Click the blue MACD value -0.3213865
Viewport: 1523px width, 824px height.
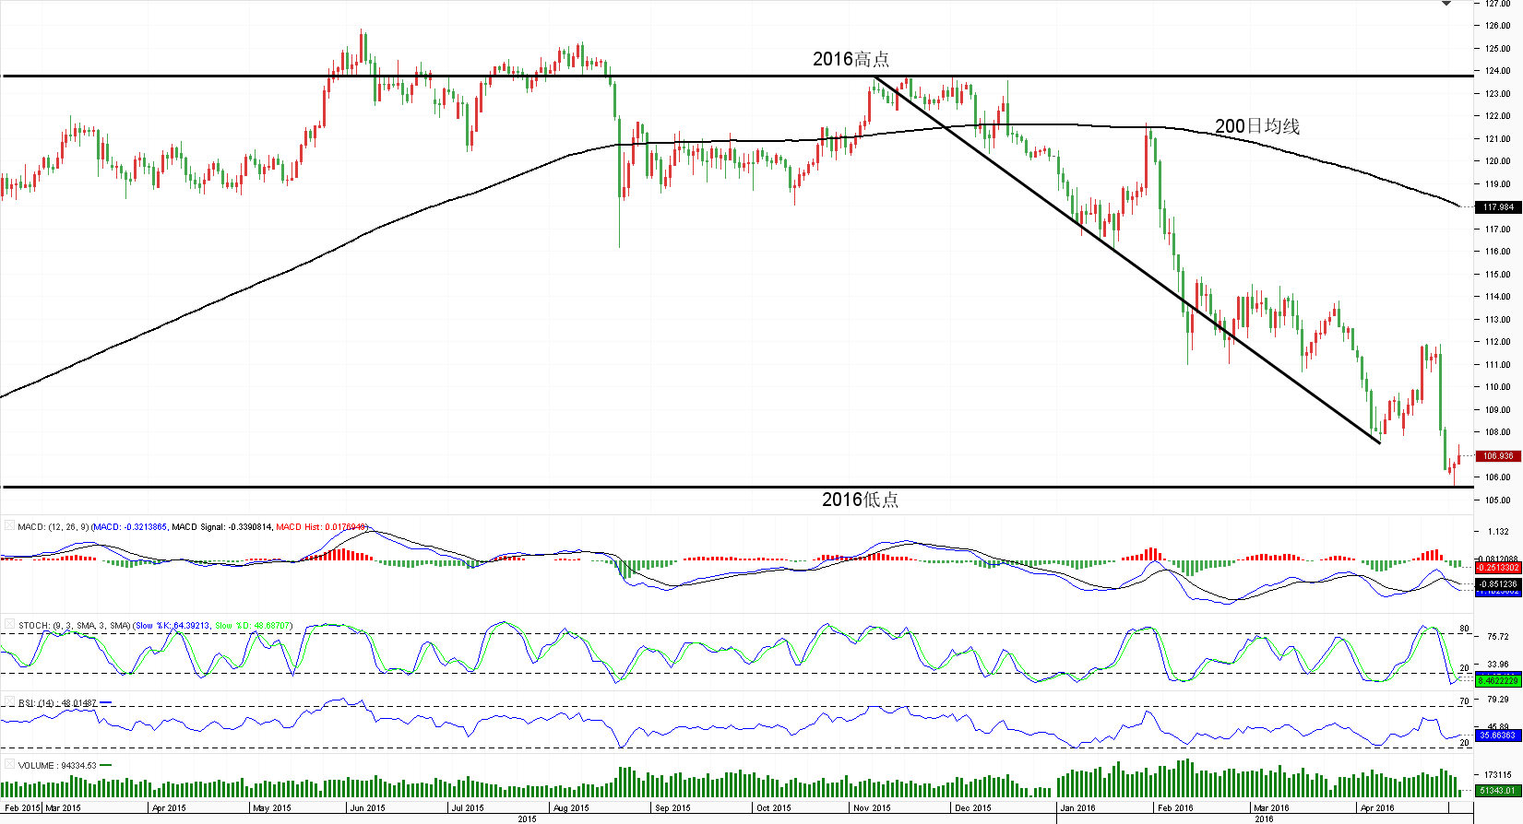click(129, 527)
